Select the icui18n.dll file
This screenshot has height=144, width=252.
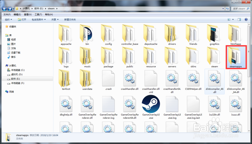214,106
